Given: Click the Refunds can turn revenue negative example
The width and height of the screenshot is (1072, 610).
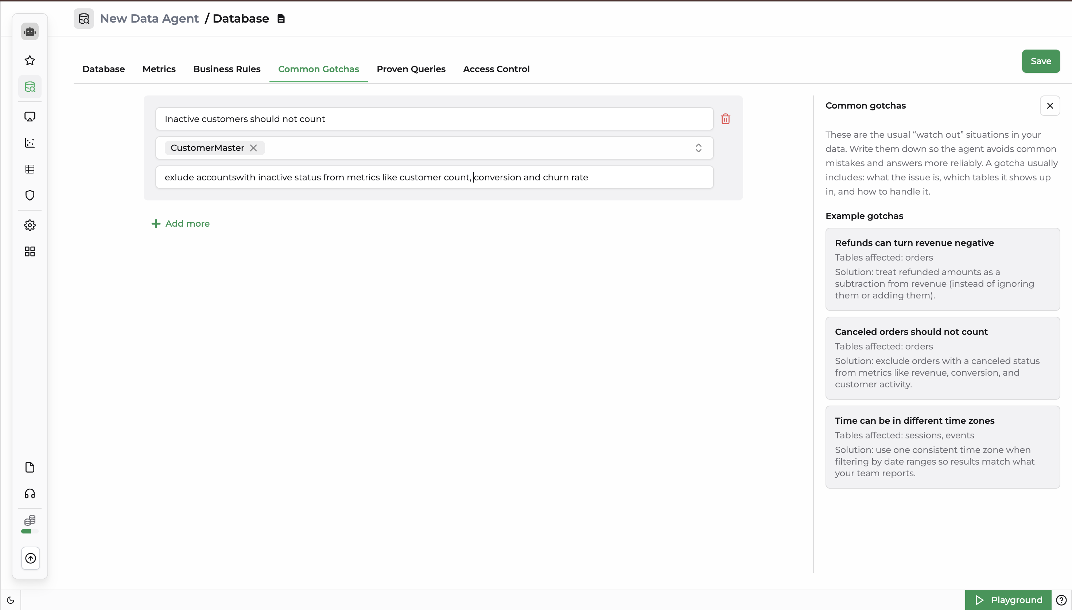Looking at the screenshot, I should 943,269.
